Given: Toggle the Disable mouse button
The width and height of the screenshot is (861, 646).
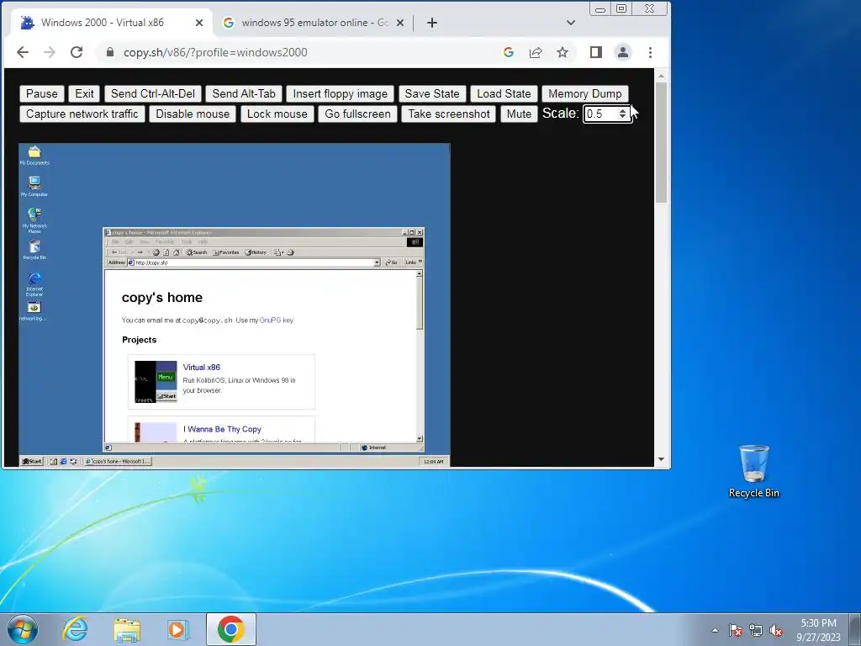Looking at the screenshot, I should tap(193, 114).
